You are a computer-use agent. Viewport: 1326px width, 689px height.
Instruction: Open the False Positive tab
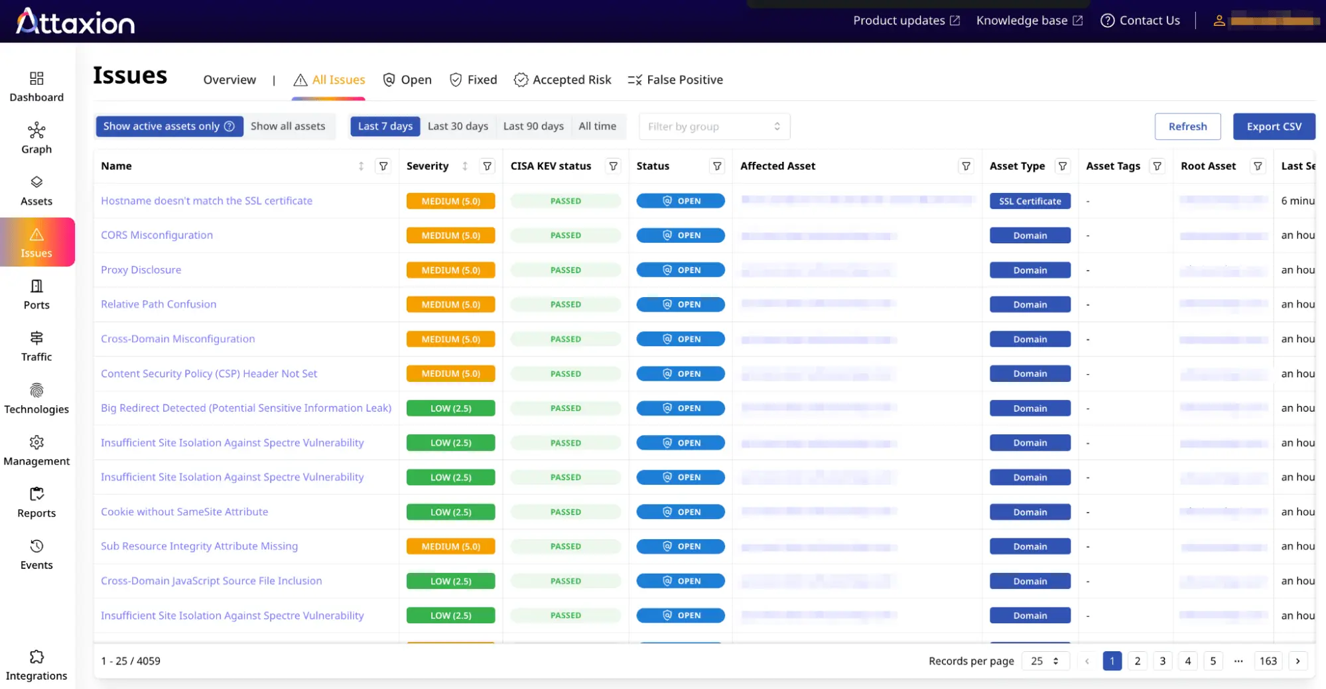tap(675, 80)
